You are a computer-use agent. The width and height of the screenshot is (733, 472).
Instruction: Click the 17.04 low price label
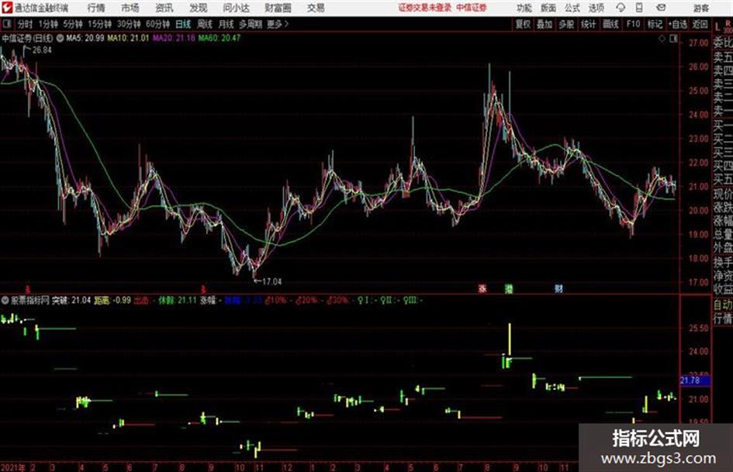[x=271, y=281]
